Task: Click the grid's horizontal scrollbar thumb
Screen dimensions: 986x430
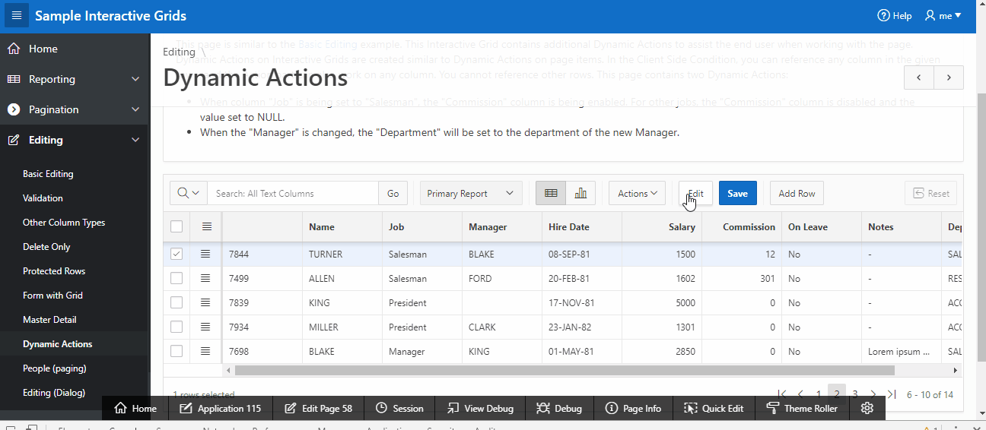Action: coord(565,371)
